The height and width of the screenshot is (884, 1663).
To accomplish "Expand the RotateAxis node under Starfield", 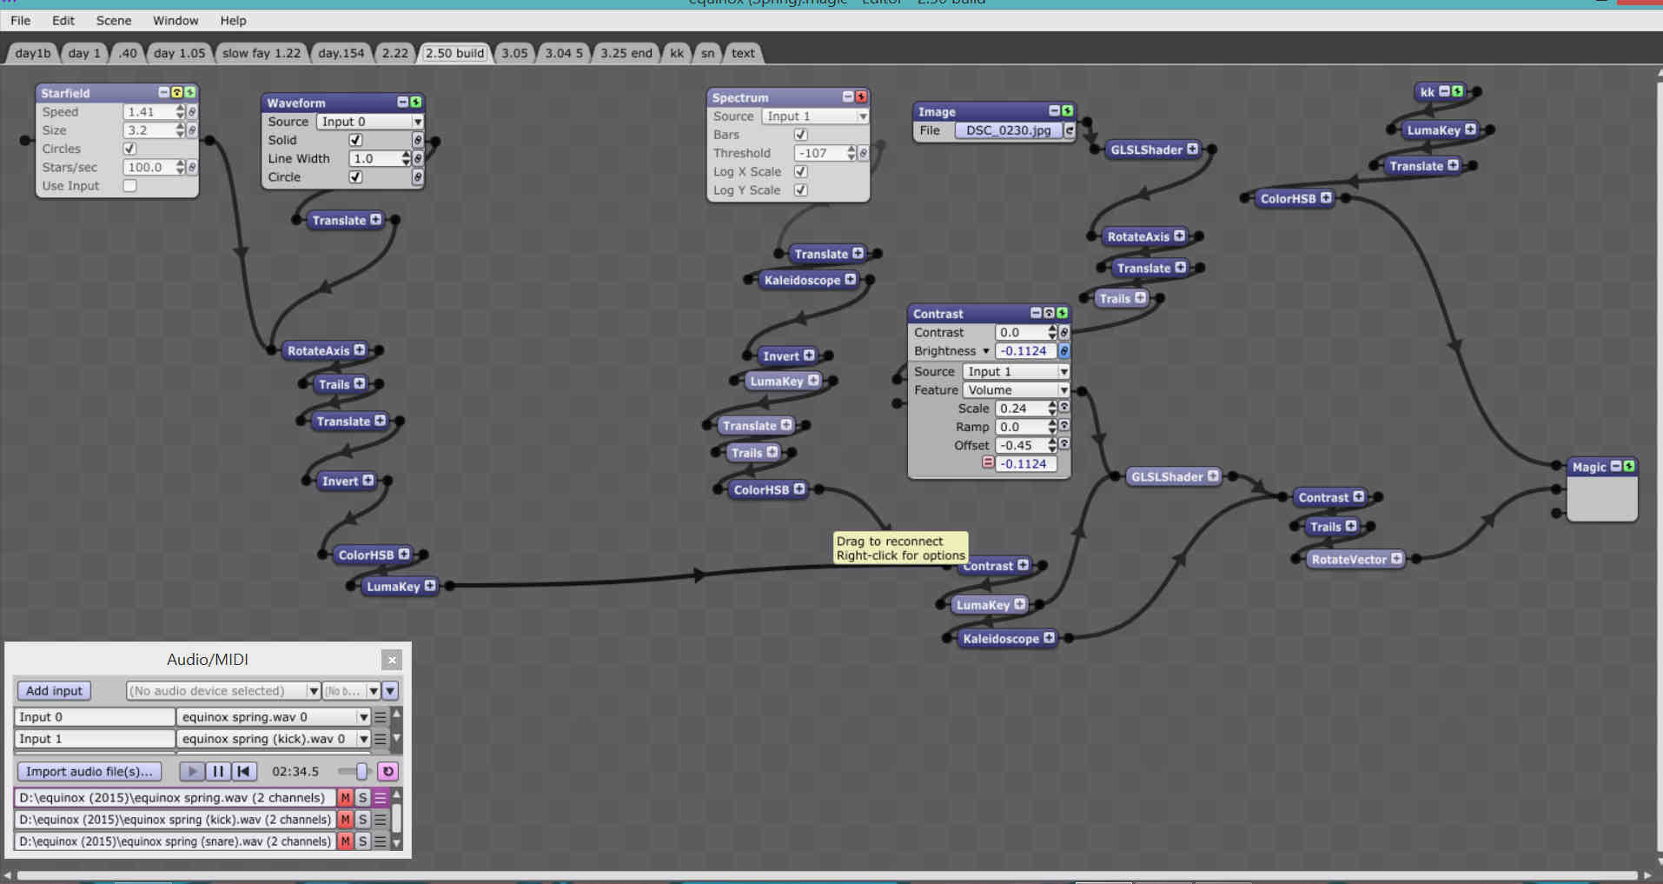I will point(359,349).
